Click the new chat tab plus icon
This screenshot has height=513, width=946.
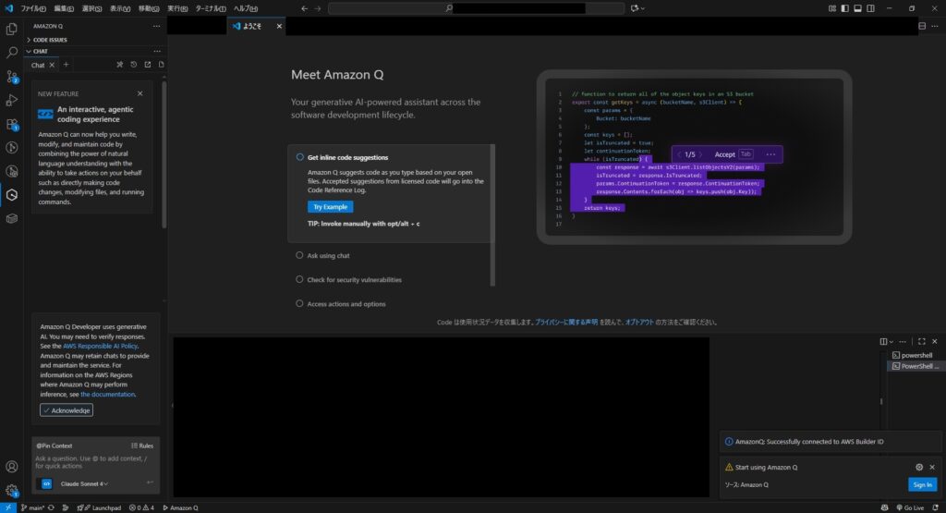pyautogui.click(x=67, y=65)
